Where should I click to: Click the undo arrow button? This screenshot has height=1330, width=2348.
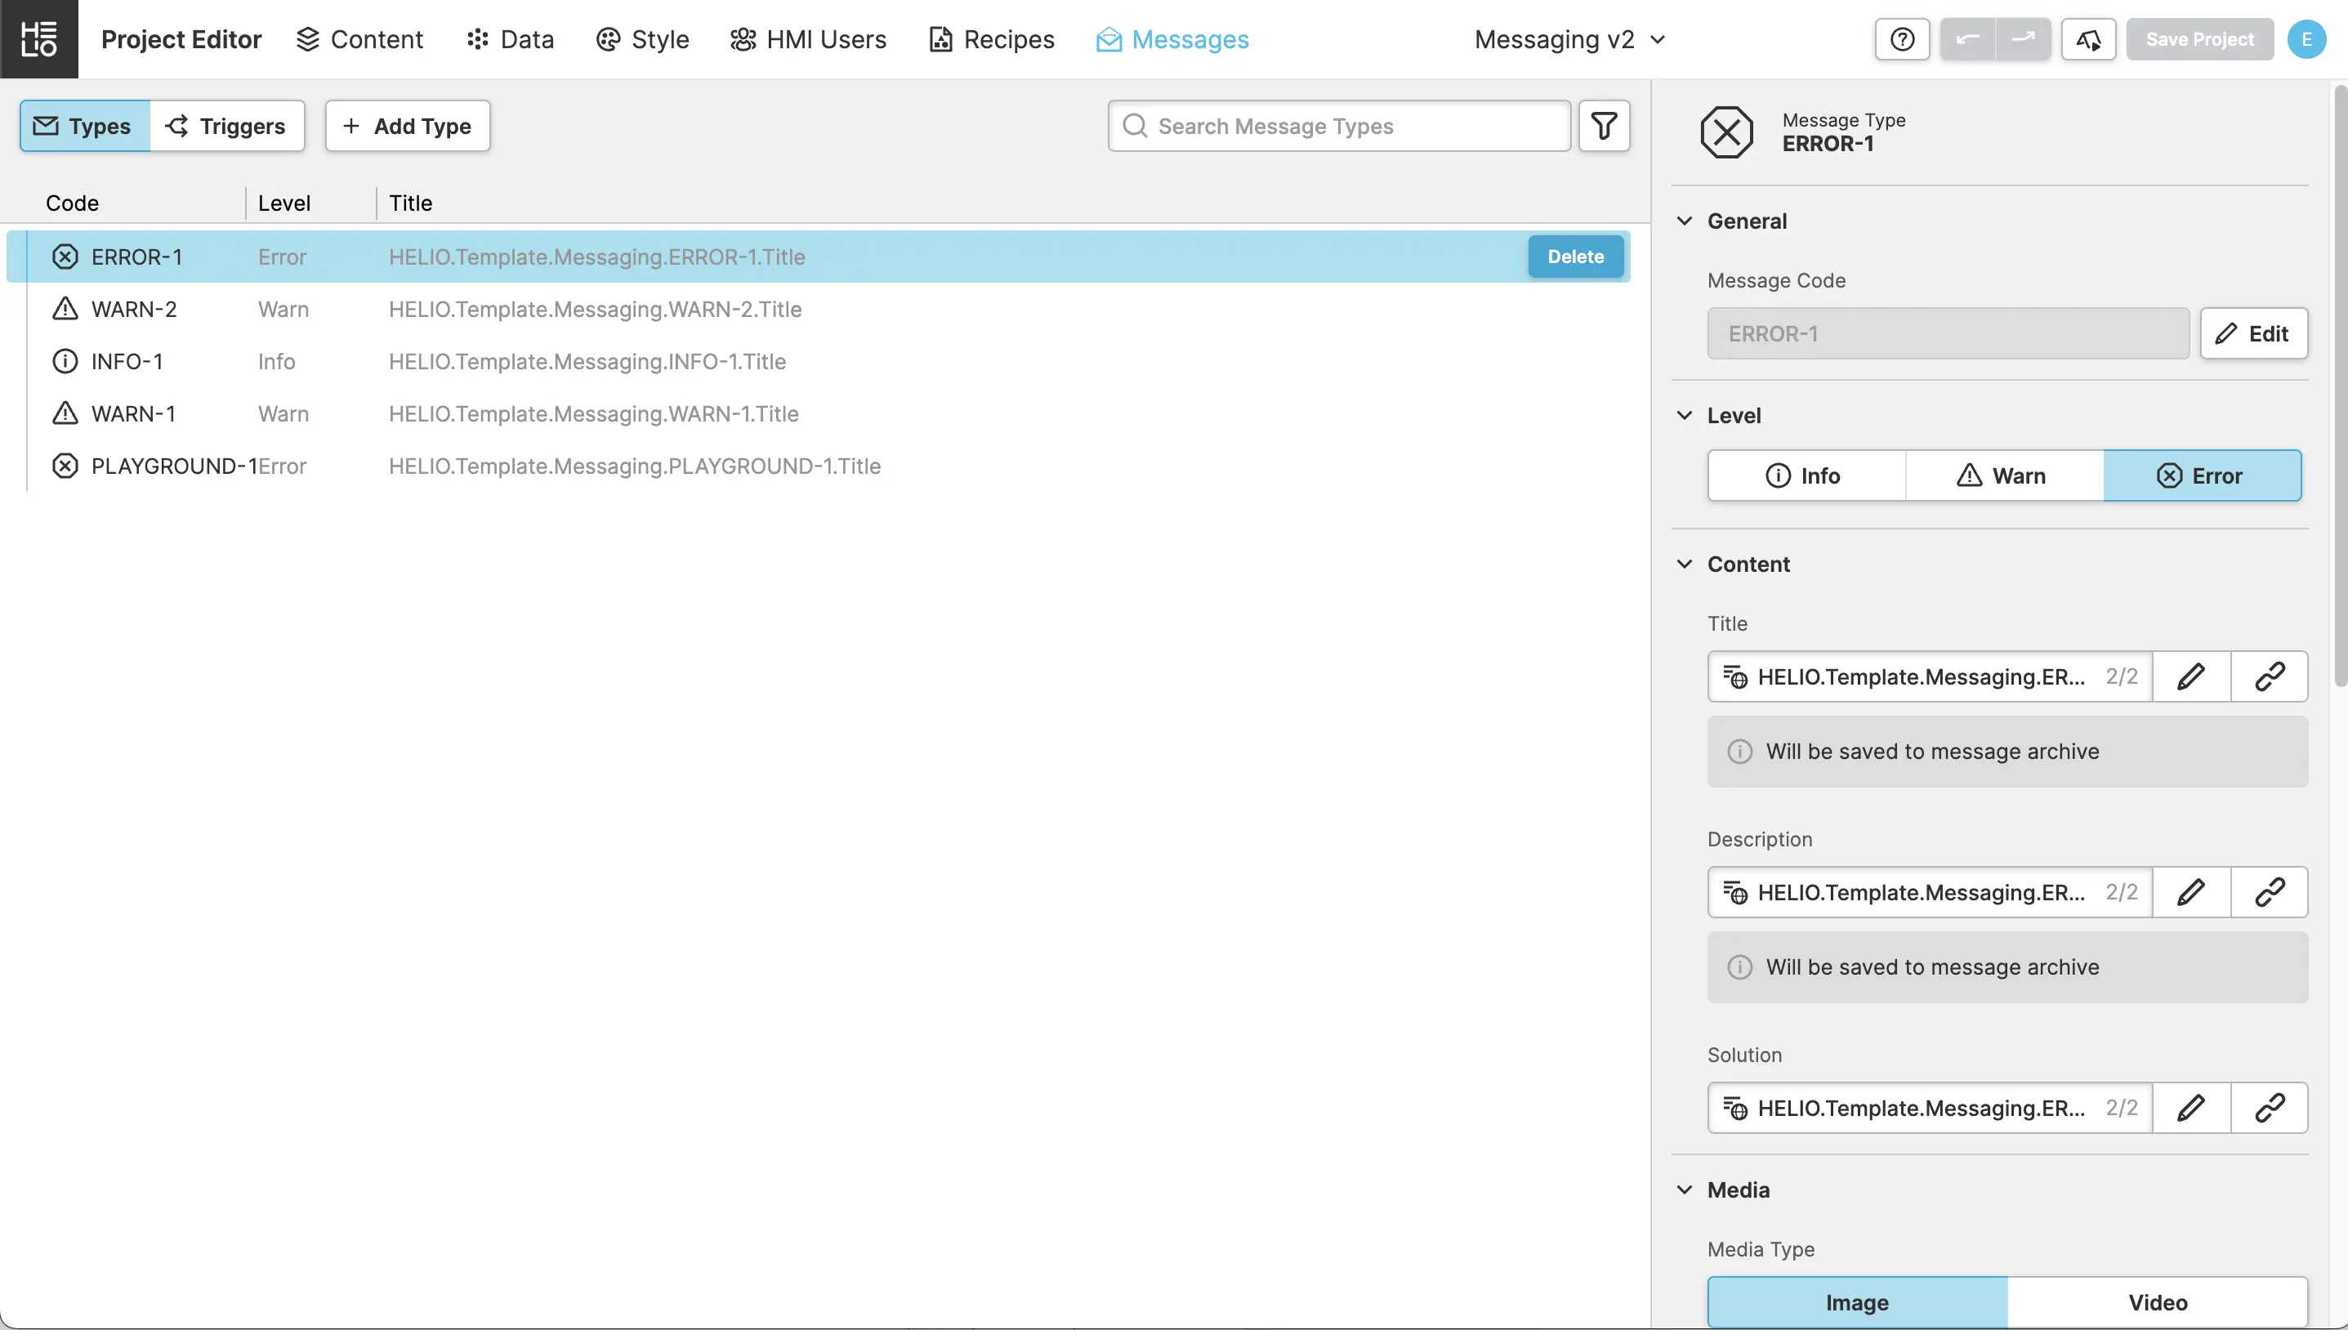(1968, 39)
